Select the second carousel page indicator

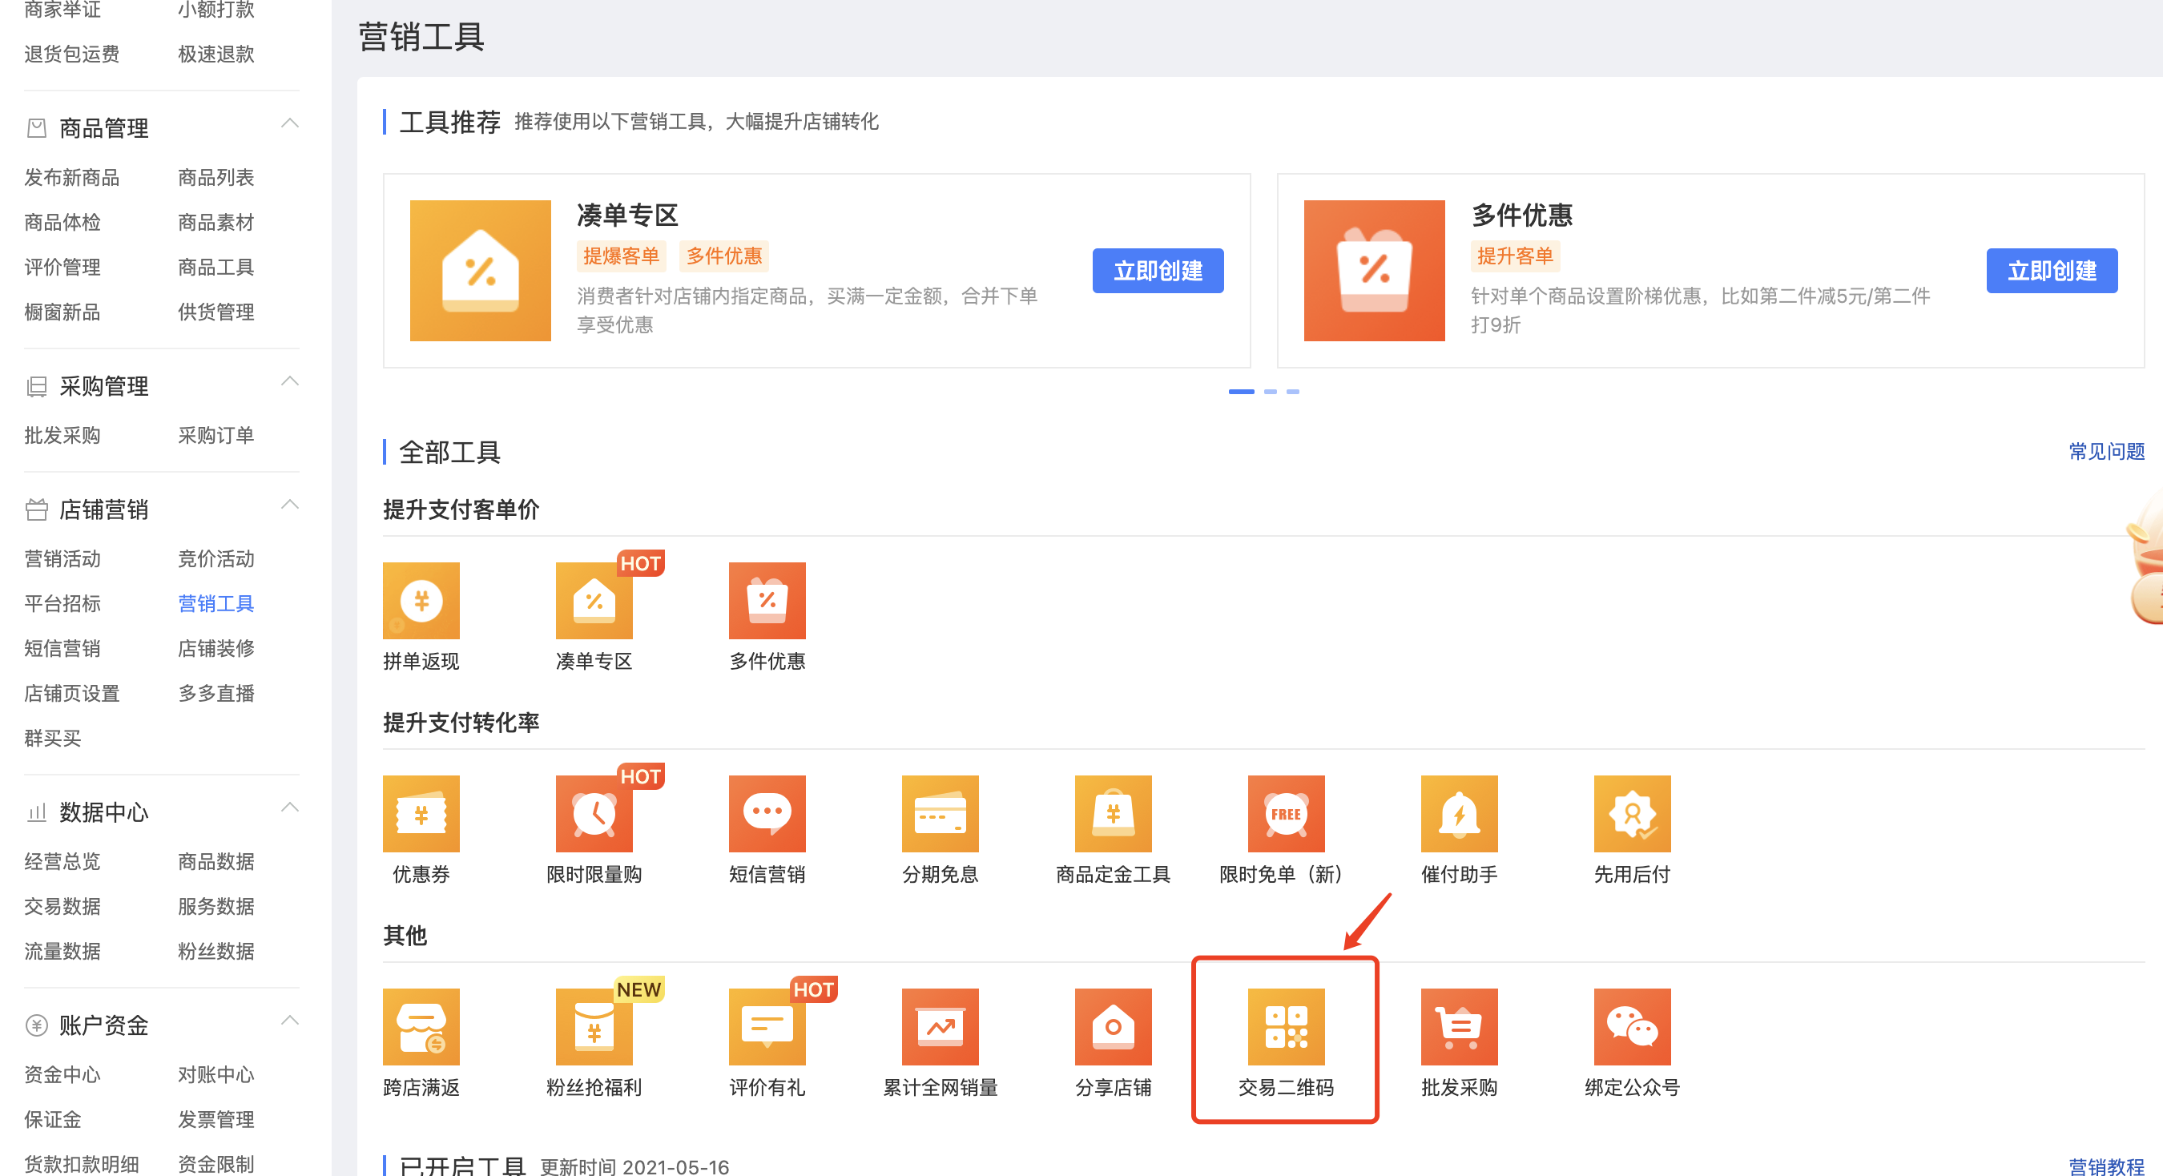tap(1270, 392)
